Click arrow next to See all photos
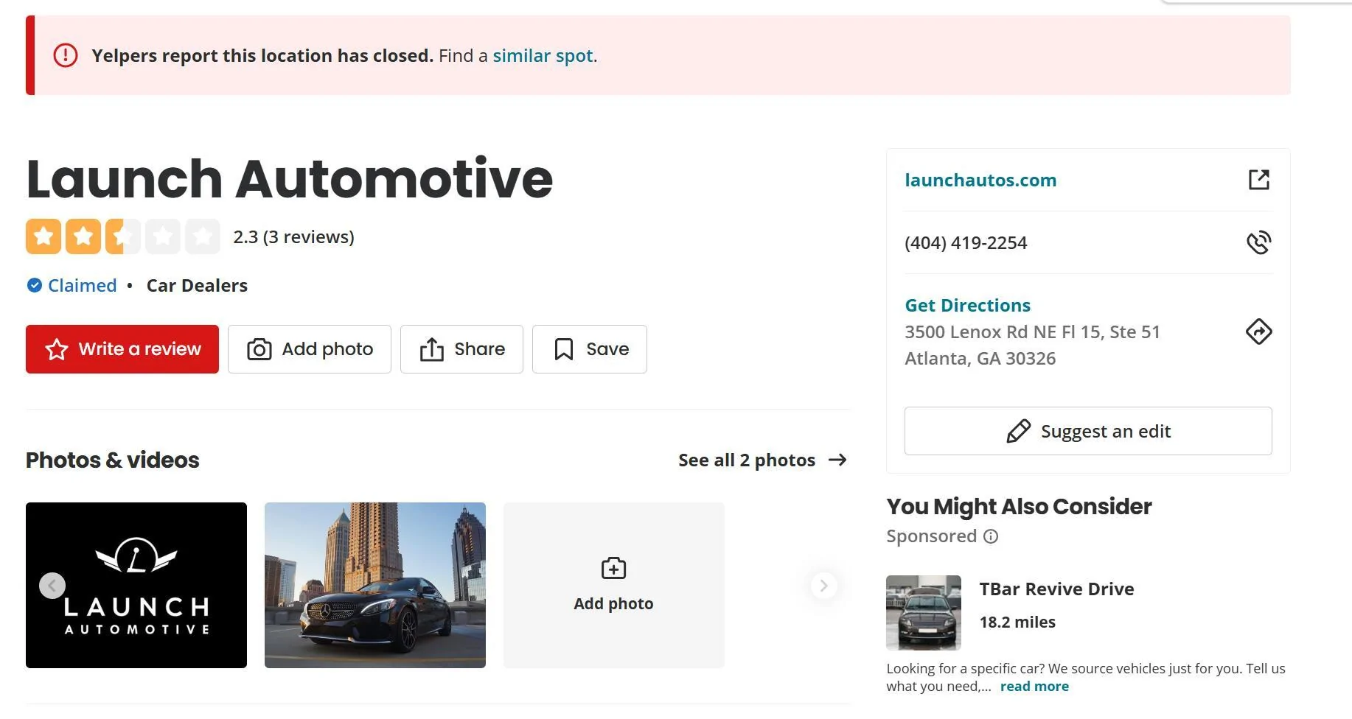 coord(837,460)
